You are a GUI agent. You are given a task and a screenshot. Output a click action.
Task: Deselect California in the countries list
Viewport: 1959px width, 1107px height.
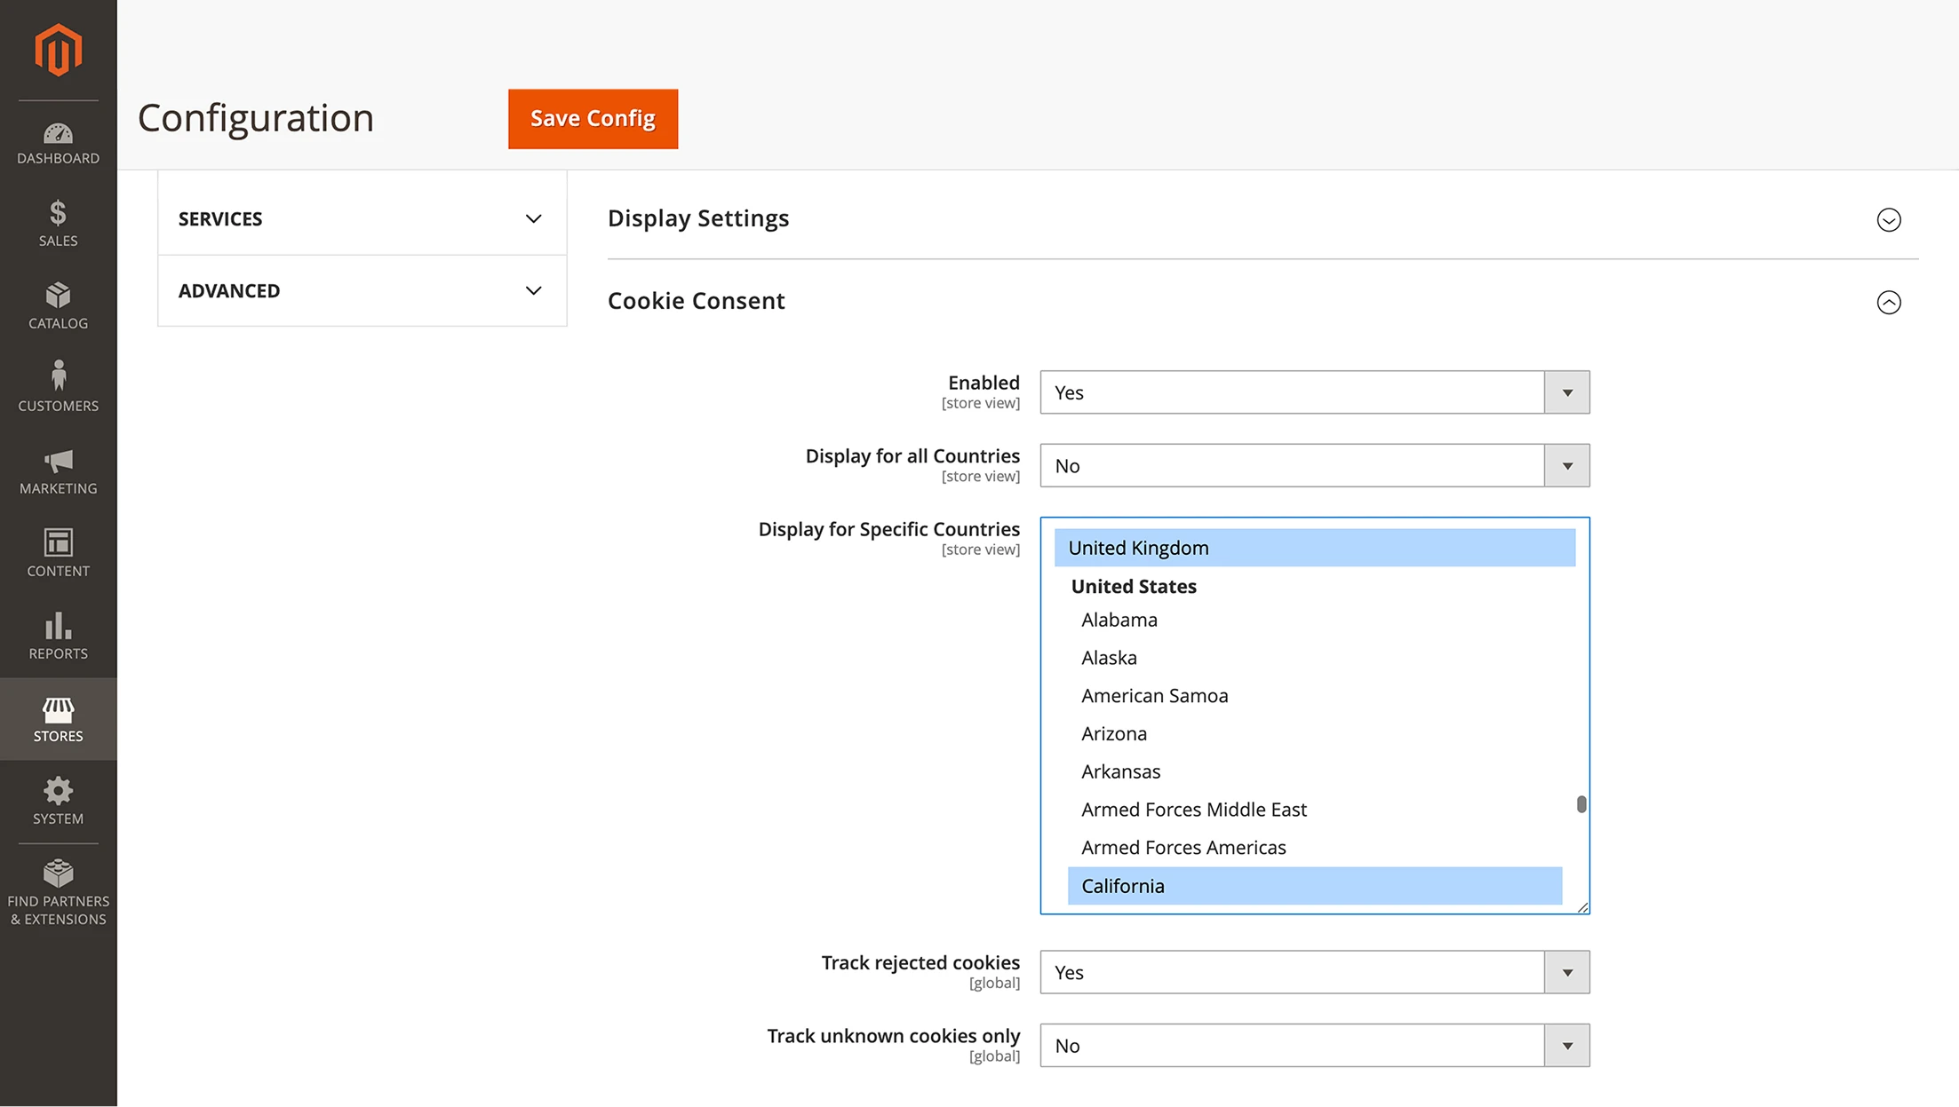click(x=1122, y=885)
